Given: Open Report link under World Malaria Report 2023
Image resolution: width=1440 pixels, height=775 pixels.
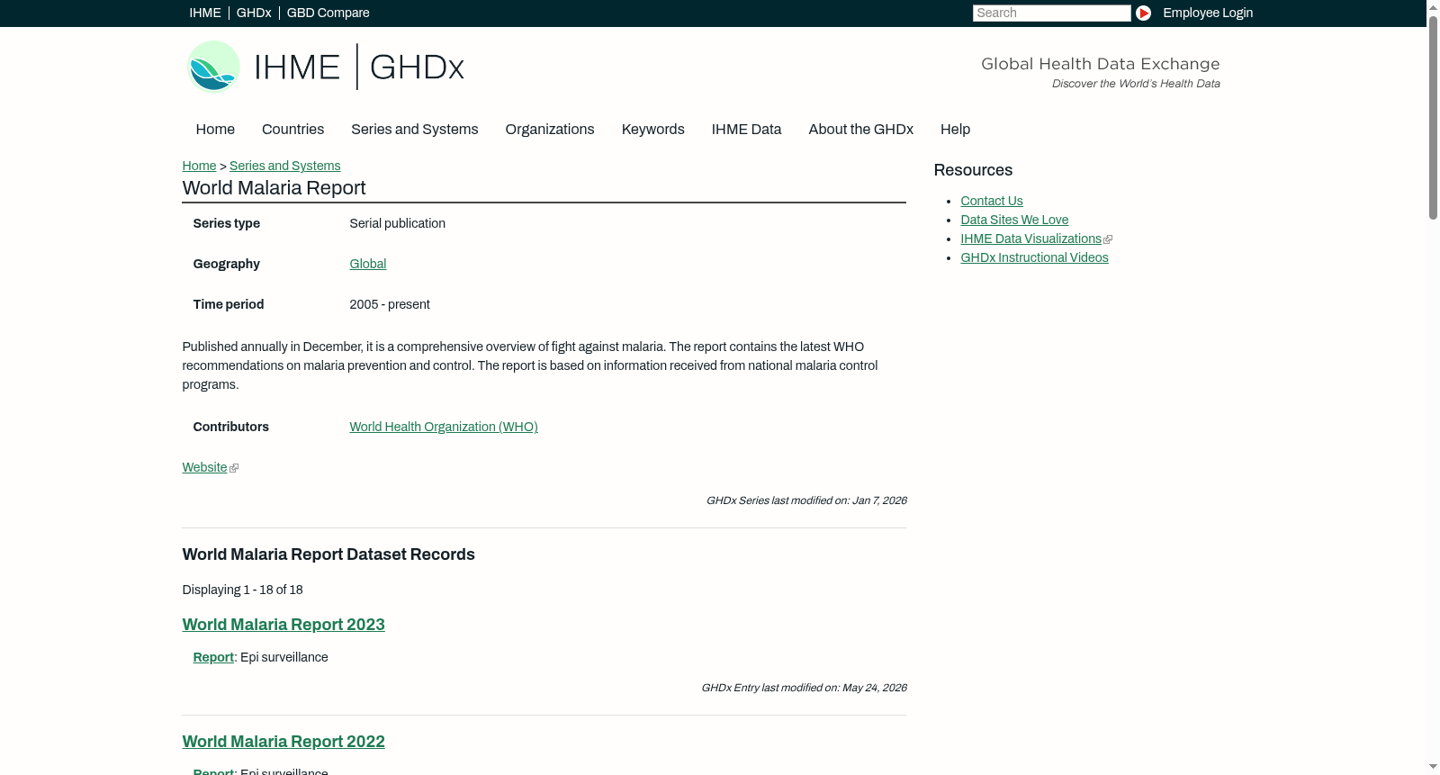Looking at the screenshot, I should [x=213, y=657].
